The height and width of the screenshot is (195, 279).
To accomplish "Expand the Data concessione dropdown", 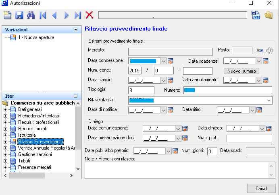I will [x=164, y=61].
